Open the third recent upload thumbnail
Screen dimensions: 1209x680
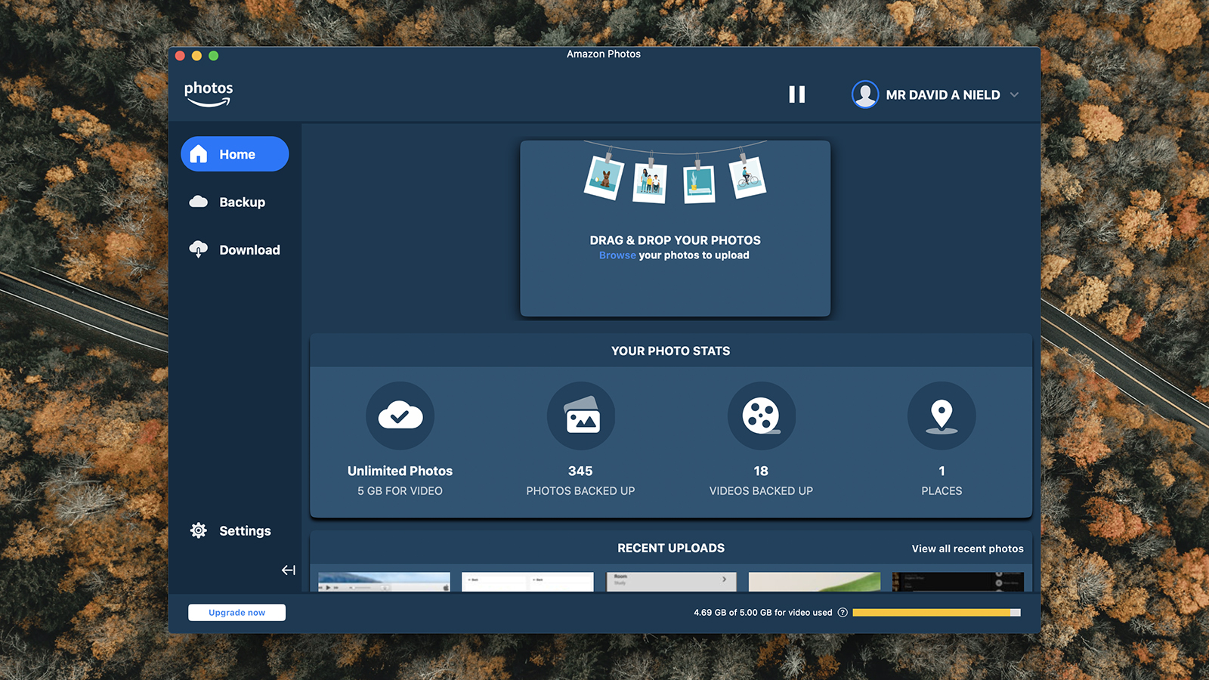[x=671, y=582]
